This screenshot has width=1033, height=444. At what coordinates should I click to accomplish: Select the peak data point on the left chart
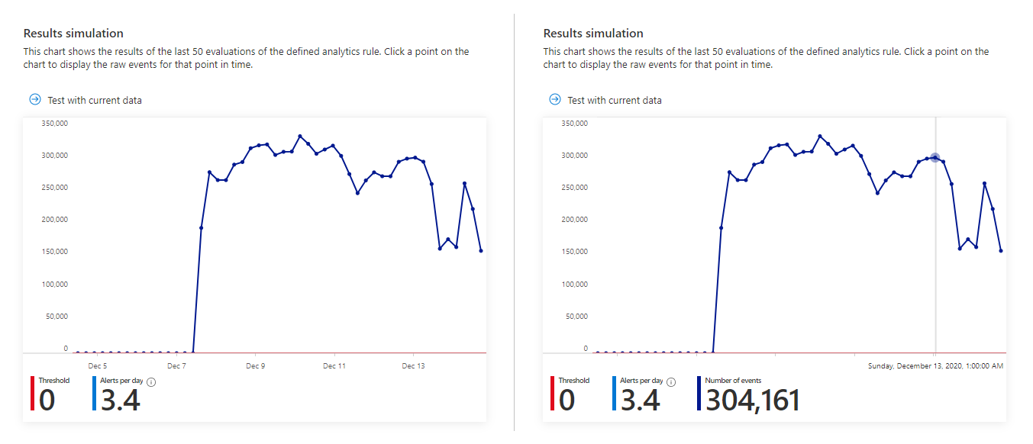pos(299,135)
